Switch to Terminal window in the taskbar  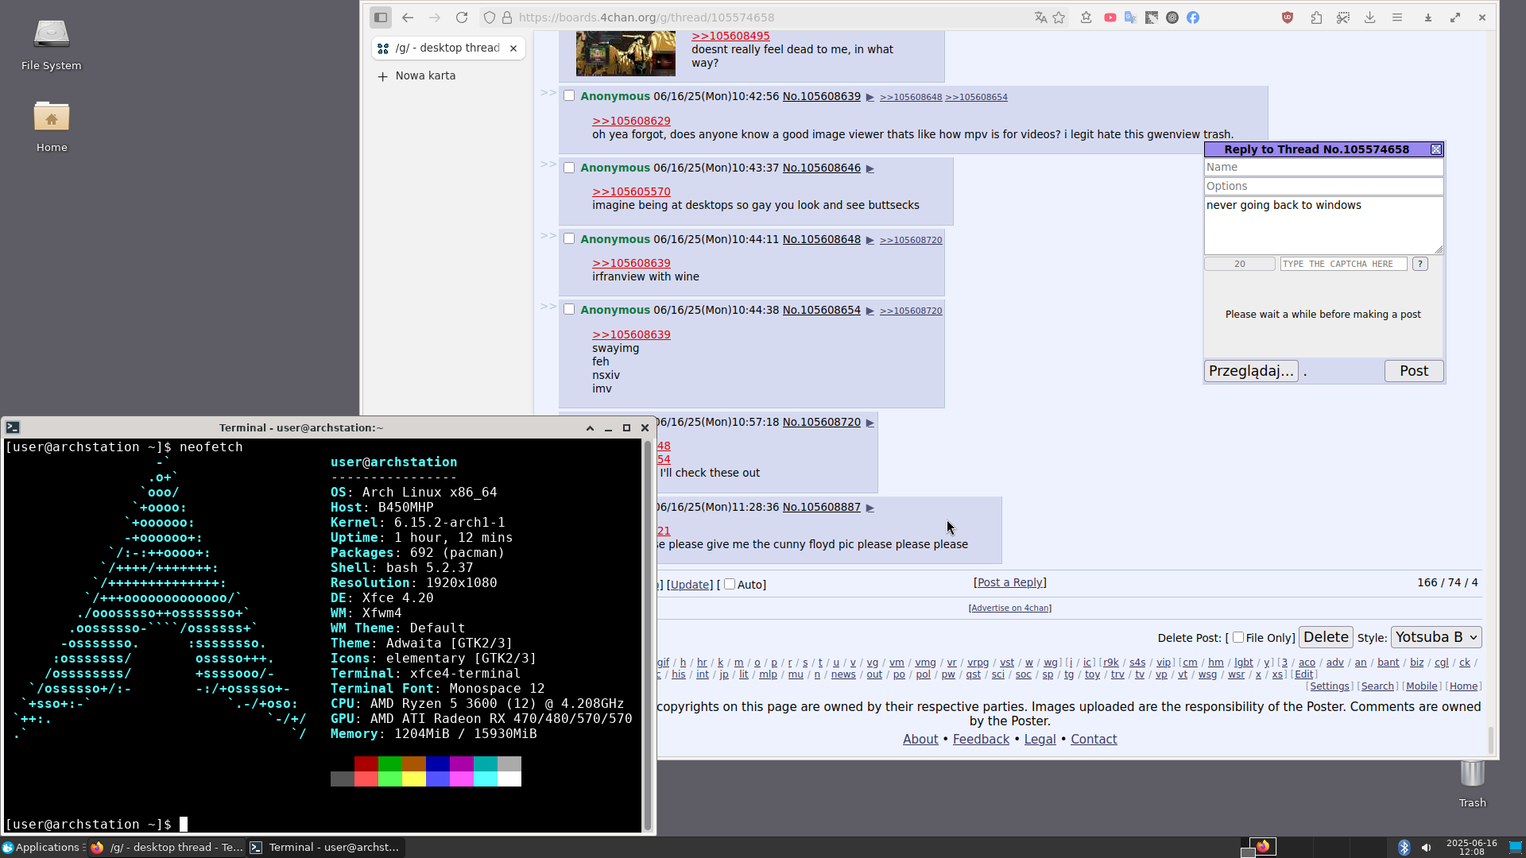326,848
